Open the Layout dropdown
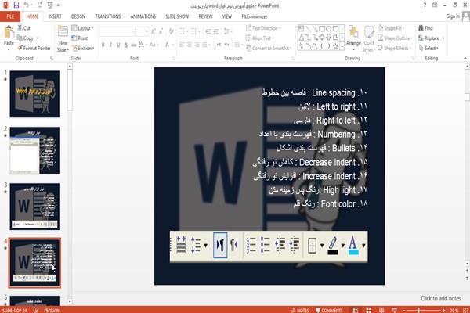This screenshot has height=313, width=470. pyautogui.click(x=82, y=28)
